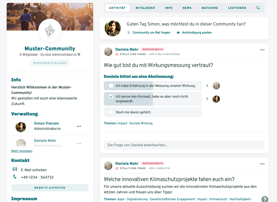Open the Soziale Wirkung topic link
The height and width of the screenshot is (202, 277).
pos(141,123)
